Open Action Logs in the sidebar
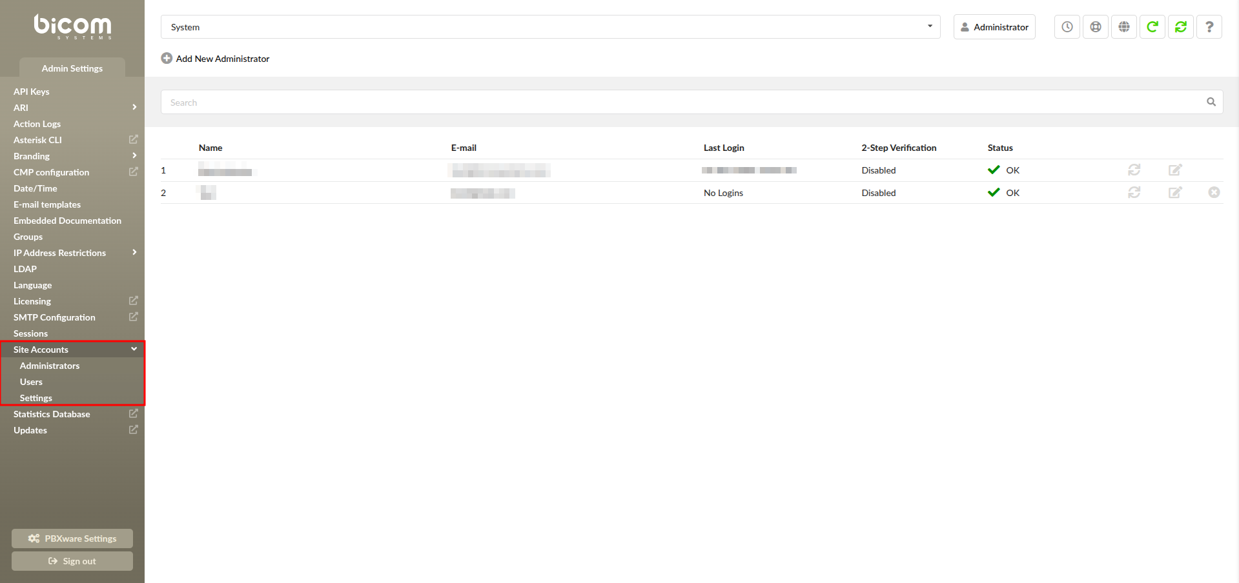The height and width of the screenshot is (583, 1239). (x=37, y=124)
